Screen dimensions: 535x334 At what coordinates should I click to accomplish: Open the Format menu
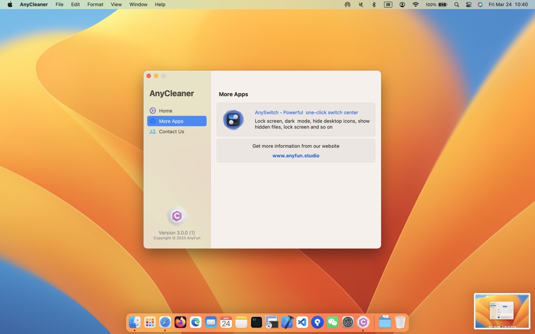[95, 4]
